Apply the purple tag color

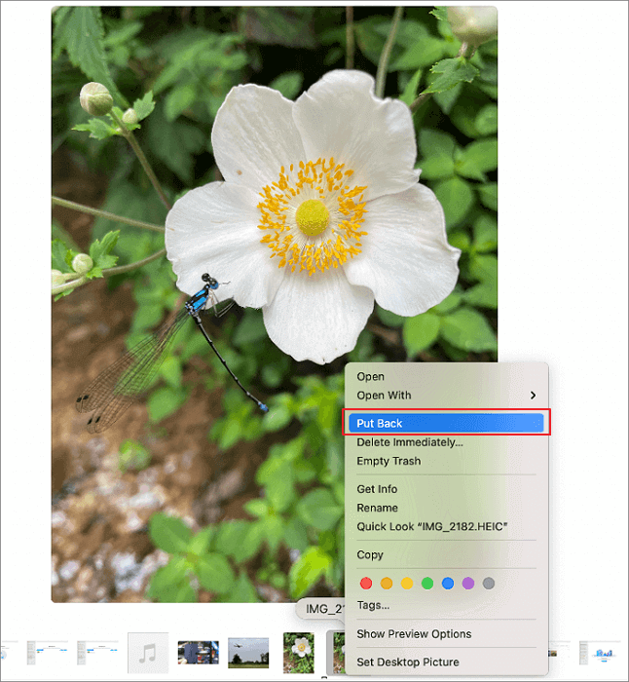468,584
